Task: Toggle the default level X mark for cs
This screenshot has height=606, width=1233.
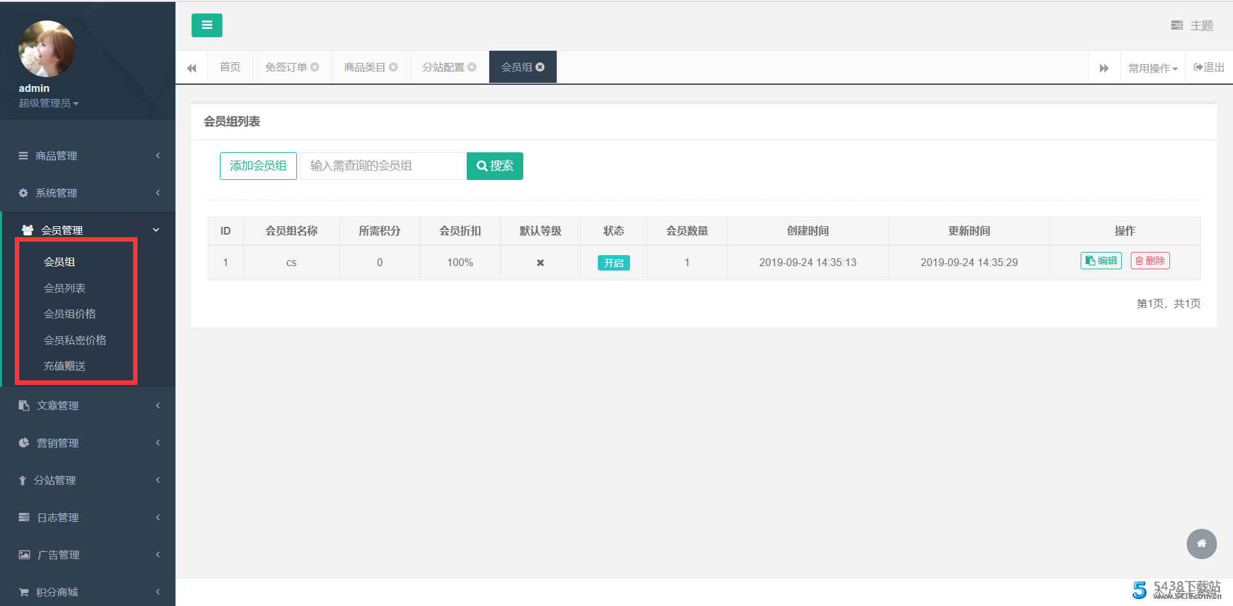Action: [540, 263]
